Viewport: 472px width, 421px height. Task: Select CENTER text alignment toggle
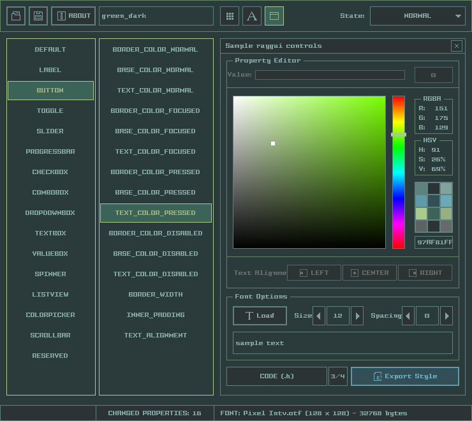coord(369,273)
